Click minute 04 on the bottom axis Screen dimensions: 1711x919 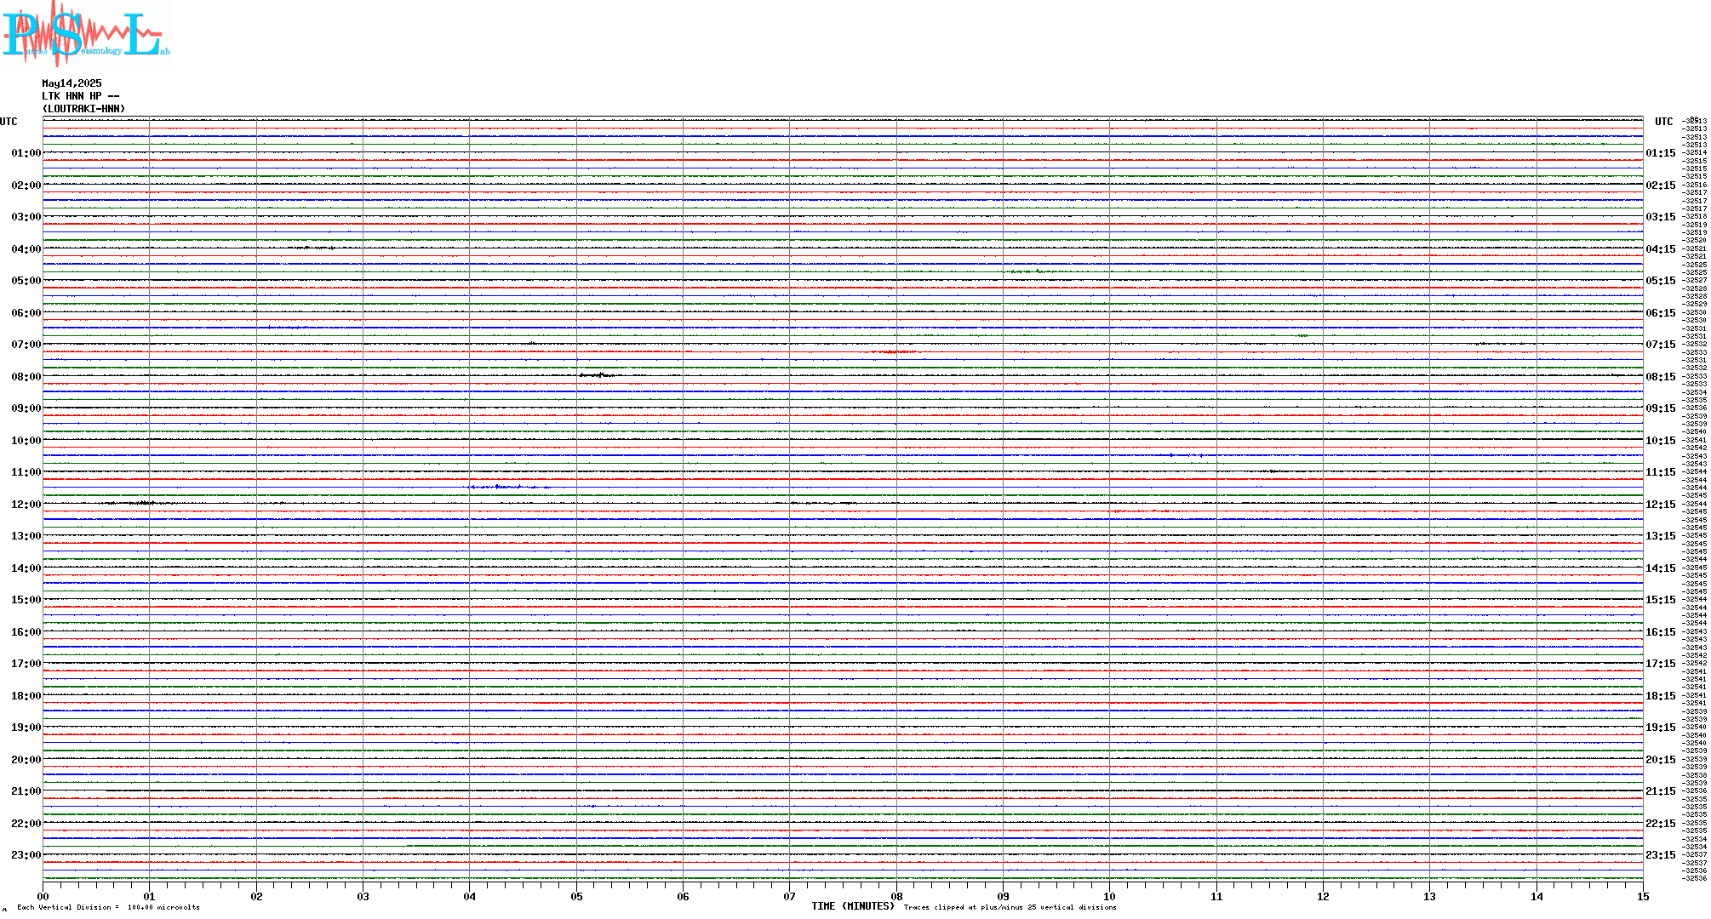click(469, 896)
